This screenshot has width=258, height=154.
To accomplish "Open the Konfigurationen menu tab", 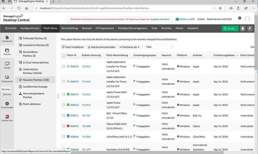I will 30,28.
